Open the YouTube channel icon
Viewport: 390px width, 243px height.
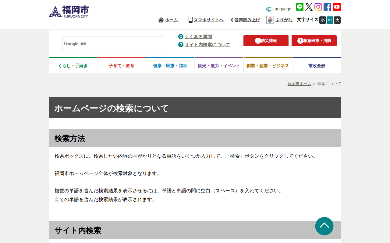pos(337,7)
